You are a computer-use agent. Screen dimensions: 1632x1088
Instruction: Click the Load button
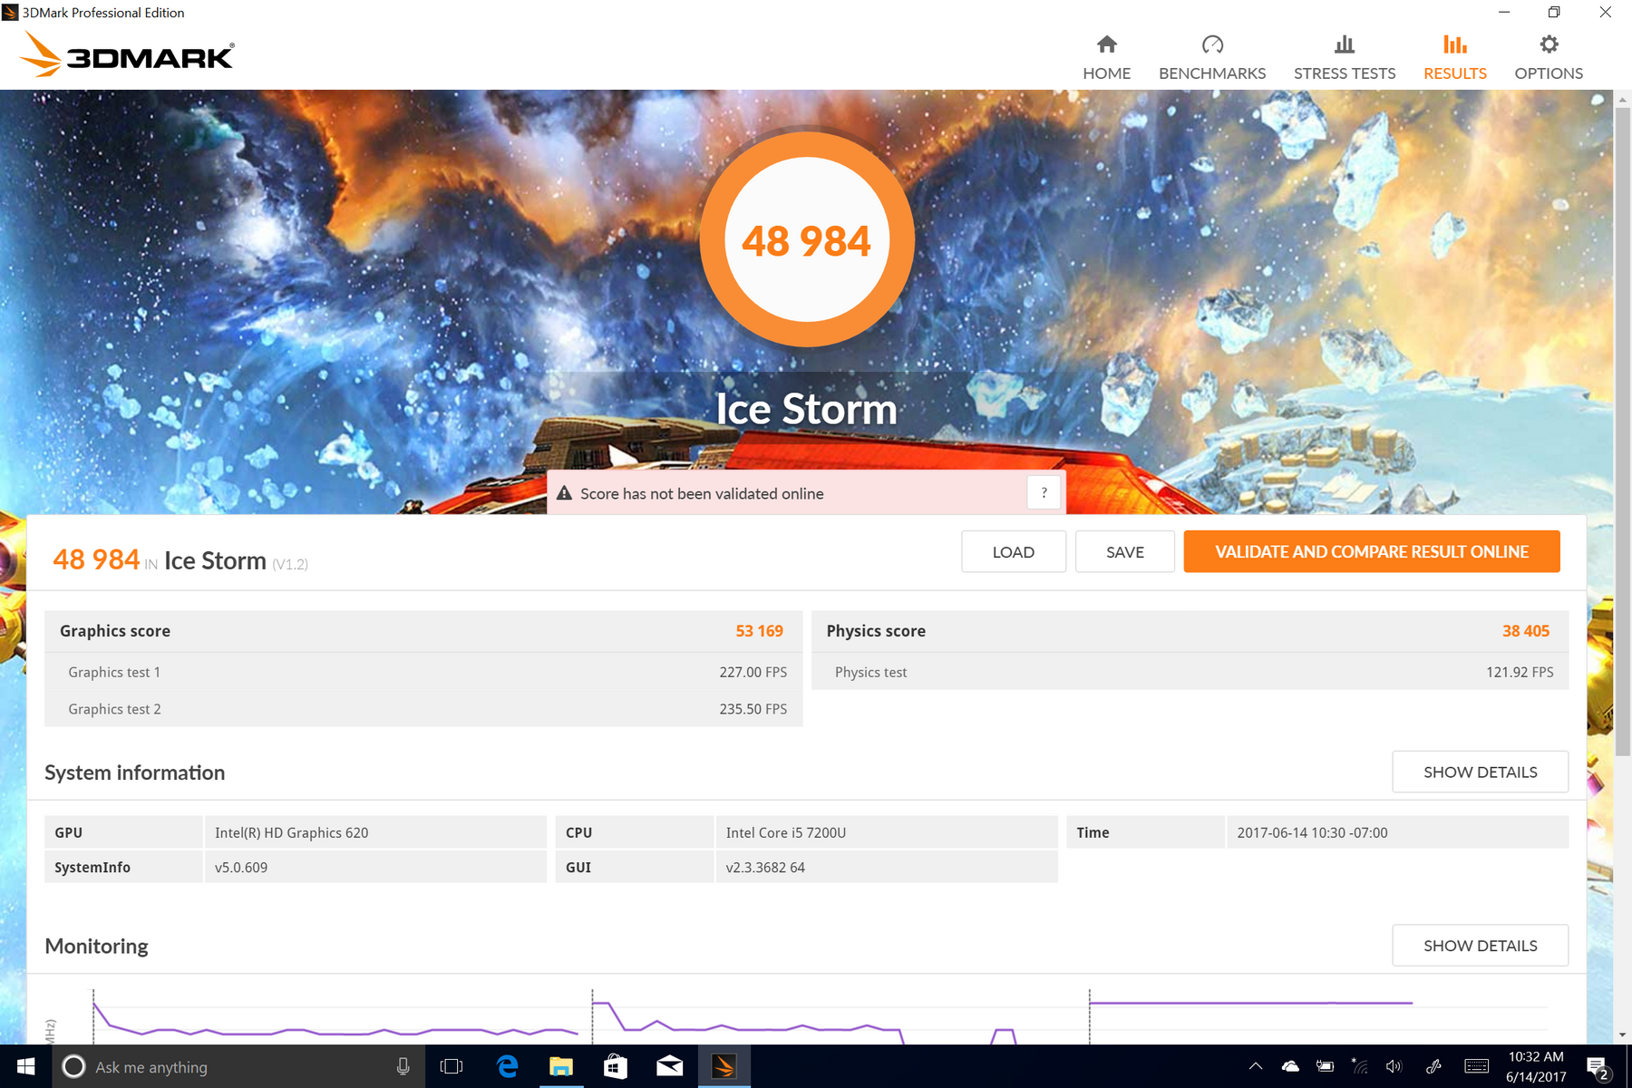tap(1013, 552)
